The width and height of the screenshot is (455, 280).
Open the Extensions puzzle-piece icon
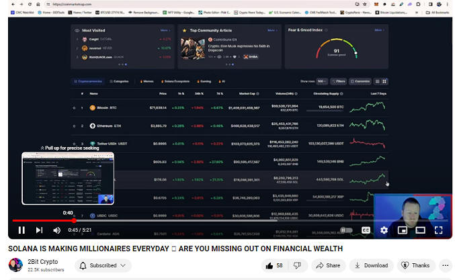click(418, 4)
